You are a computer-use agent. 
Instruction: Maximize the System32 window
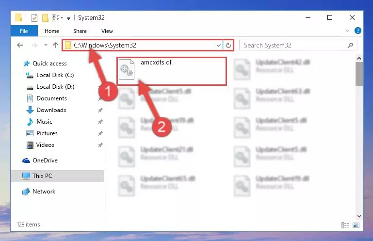330,17
